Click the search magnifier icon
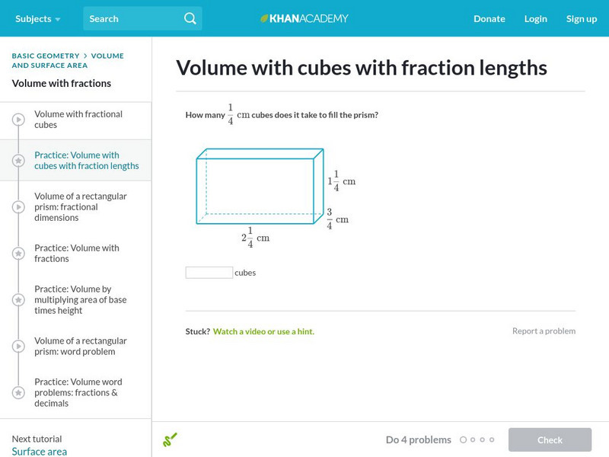The image size is (609, 457). click(190, 18)
